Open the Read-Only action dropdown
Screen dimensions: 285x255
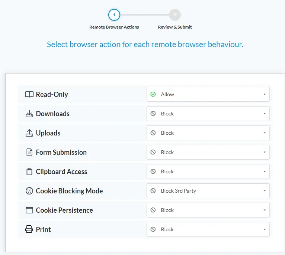click(x=208, y=94)
